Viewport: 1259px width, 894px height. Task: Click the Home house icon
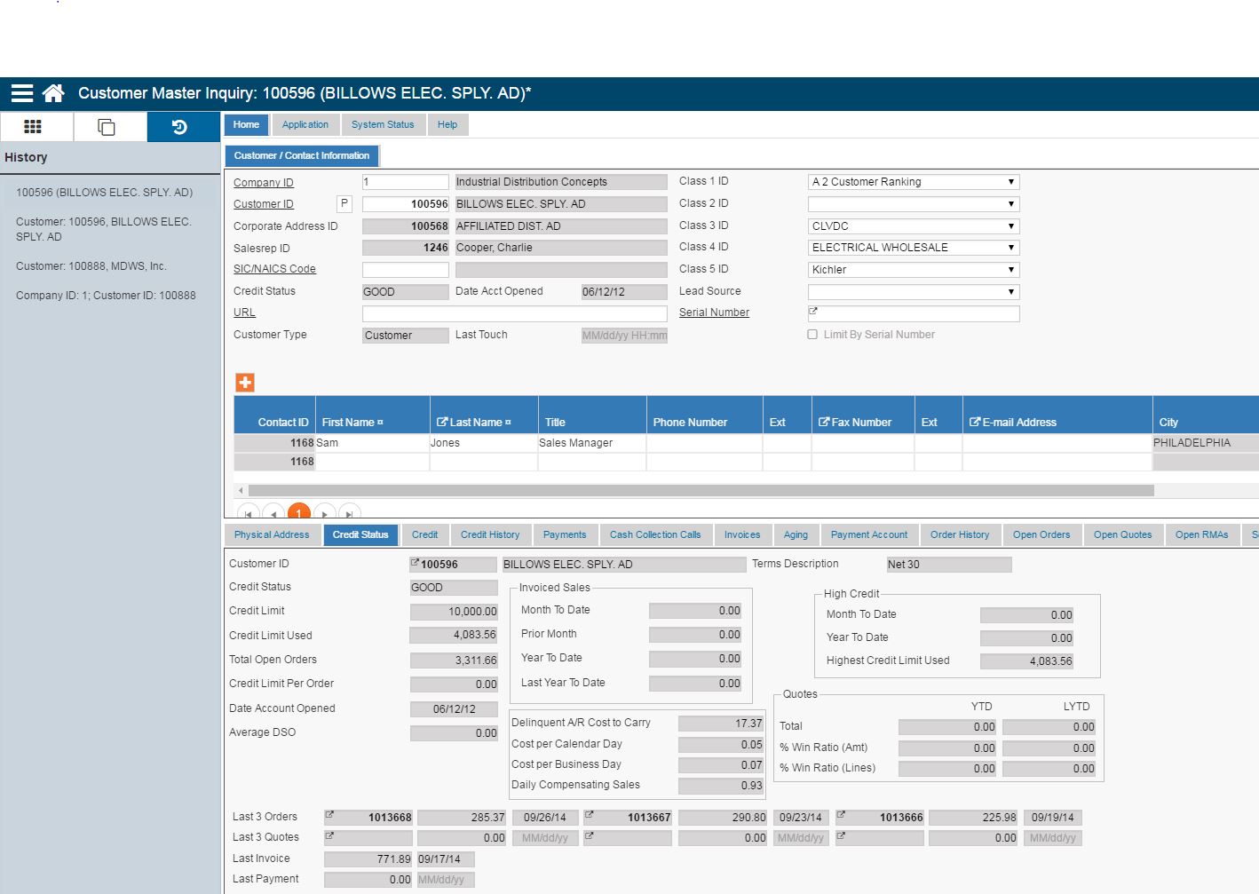[x=53, y=93]
